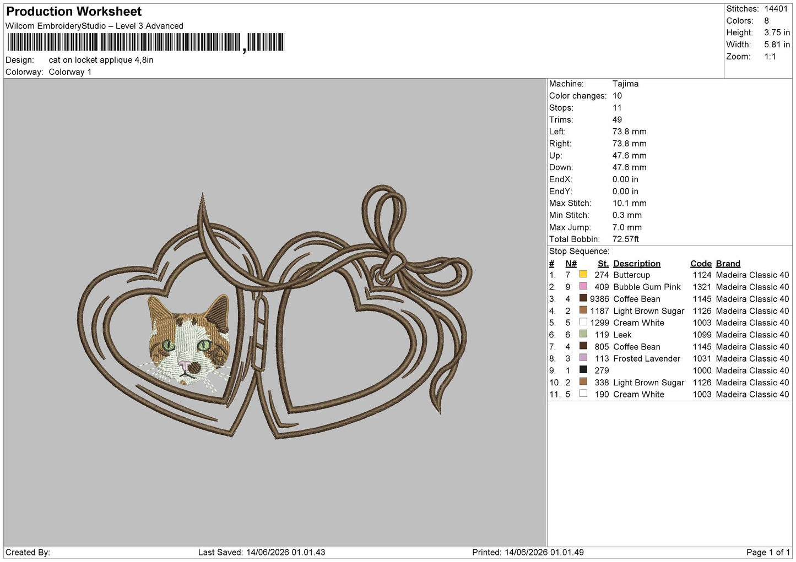The width and height of the screenshot is (796, 562).
Task: Click the Stops value '11'
Action: (x=617, y=108)
